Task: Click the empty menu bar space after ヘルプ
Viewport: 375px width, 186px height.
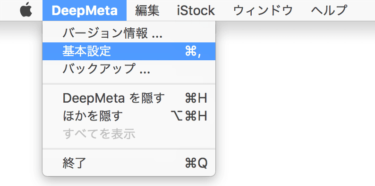Action: pyautogui.click(x=361, y=10)
